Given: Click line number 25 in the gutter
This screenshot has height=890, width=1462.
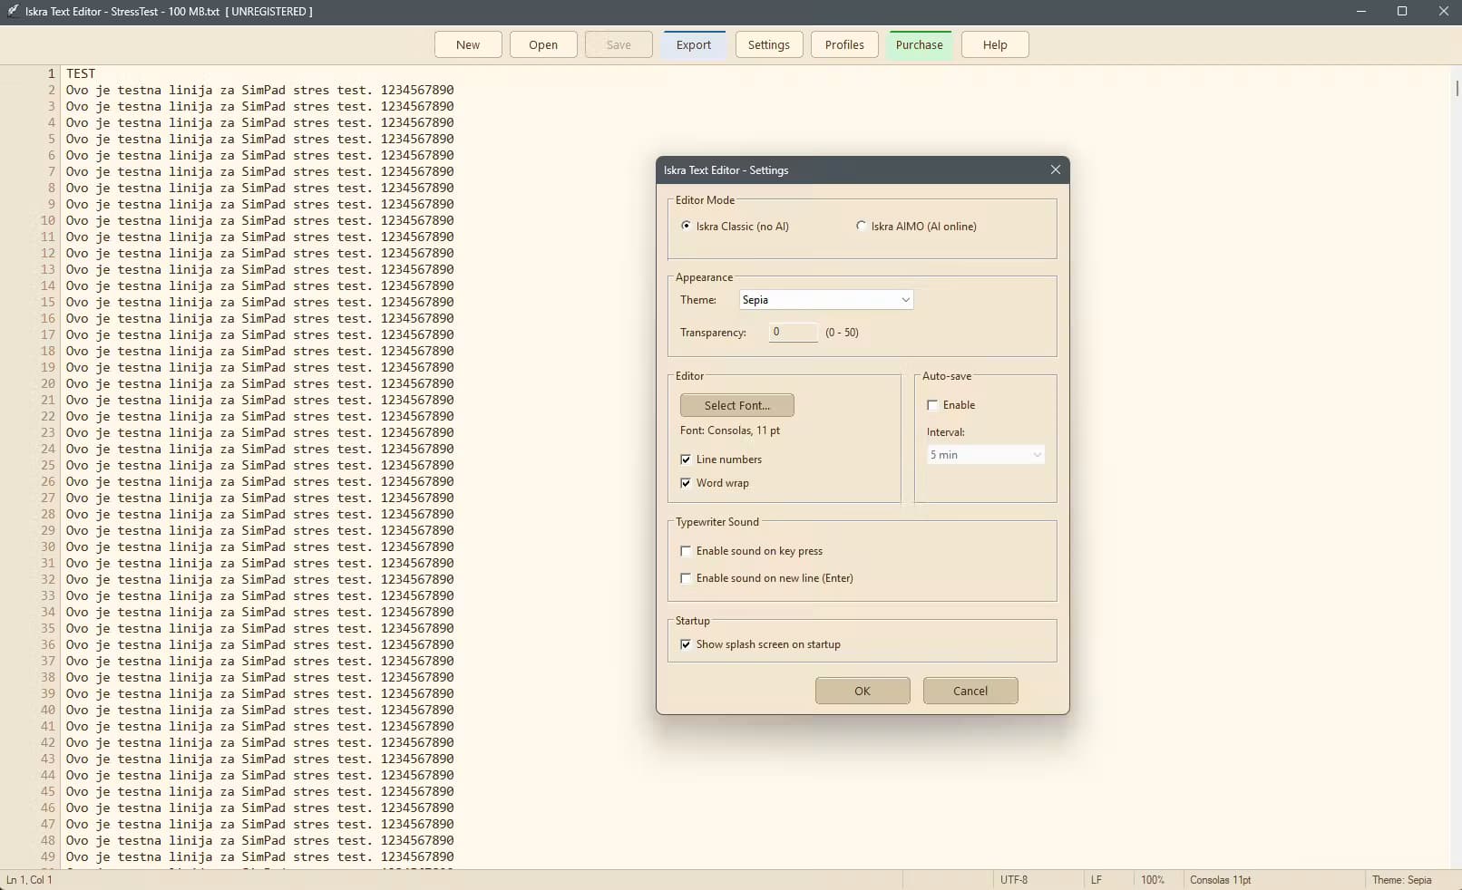Looking at the screenshot, I should [x=48, y=465].
